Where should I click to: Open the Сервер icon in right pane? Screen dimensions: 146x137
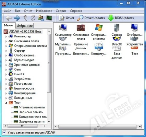(x=117, y=30)
